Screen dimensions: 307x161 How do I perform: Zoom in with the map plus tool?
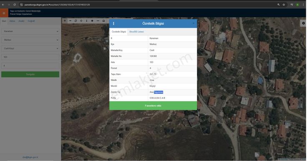click(x=65, y=21)
